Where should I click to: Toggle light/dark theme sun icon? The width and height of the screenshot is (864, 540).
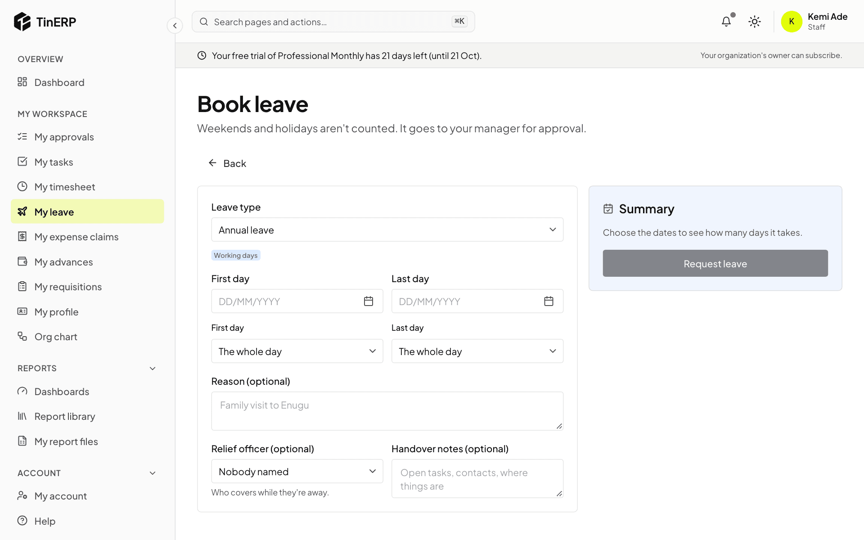click(755, 22)
